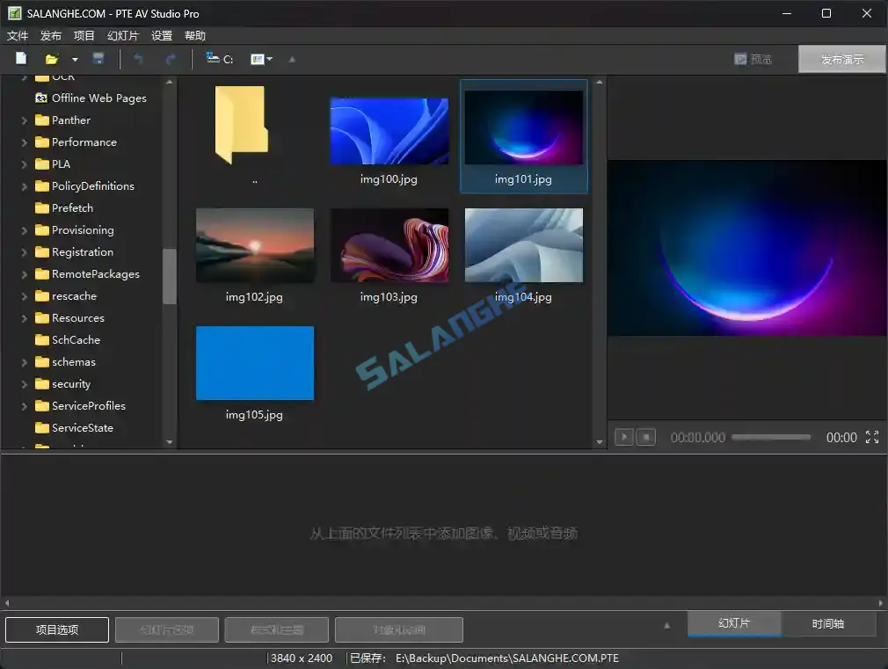The image size is (888, 669).
Task: Switch to the 时间轴 timeline tab
Action: point(827,623)
